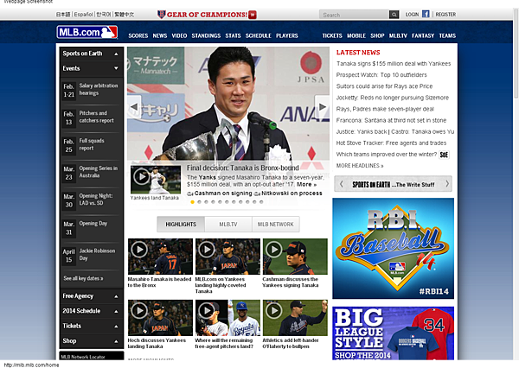Expand the Tickets sidebar section
Screen dimensions: 519x368
91,326
